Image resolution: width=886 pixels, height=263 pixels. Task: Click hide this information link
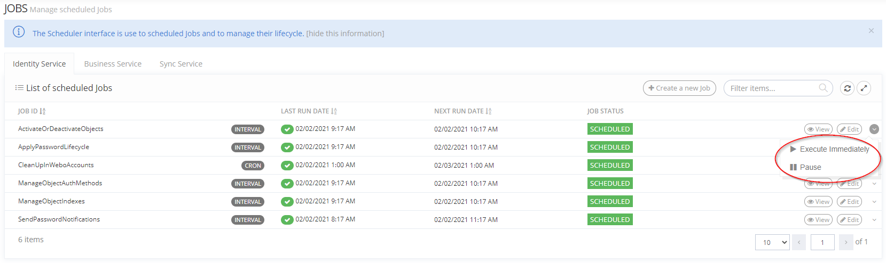(345, 34)
